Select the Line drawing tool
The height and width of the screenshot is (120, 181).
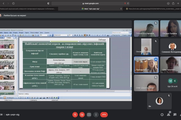[16, 98]
